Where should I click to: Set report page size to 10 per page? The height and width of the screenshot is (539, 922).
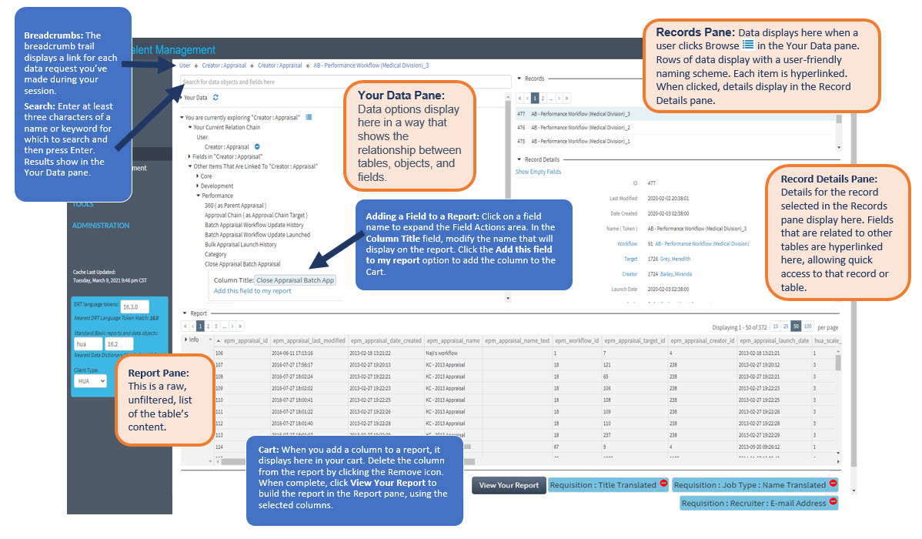click(x=775, y=326)
